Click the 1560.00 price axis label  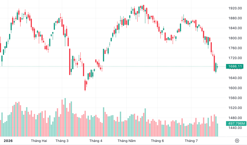235,98
